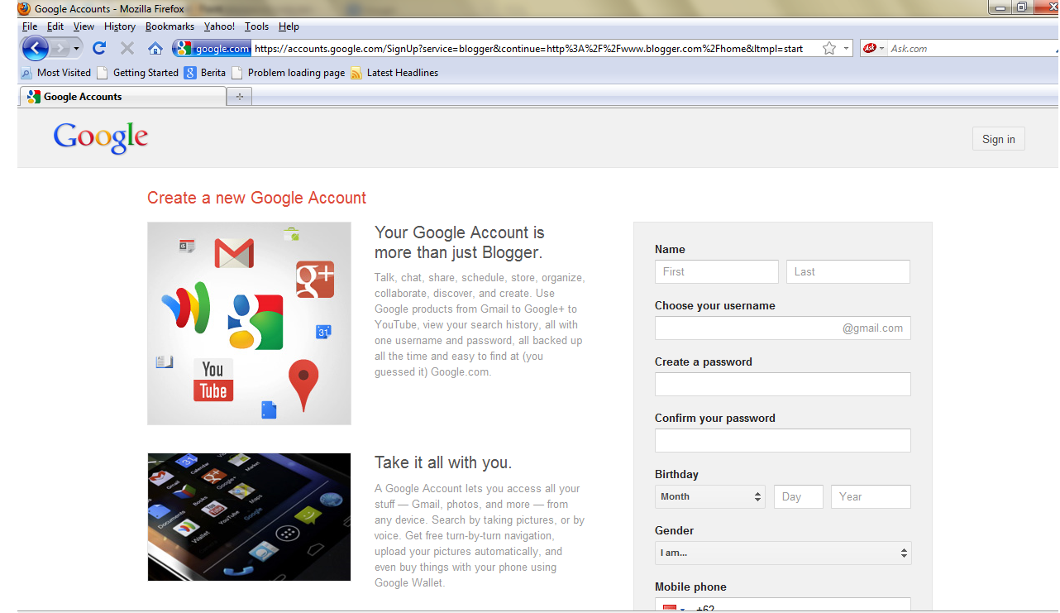Open the File menu

[30, 26]
